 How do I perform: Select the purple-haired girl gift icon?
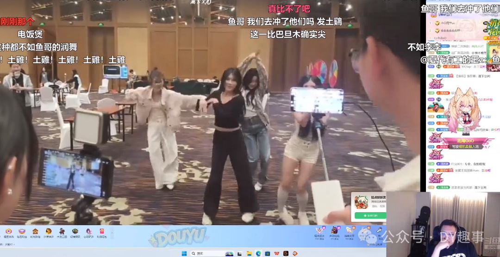tap(88, 232)
